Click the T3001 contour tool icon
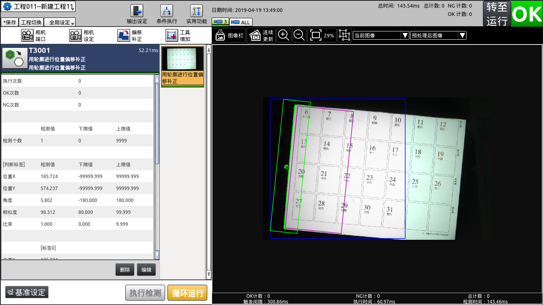The width and height of the screenshot is (543, 305). click(x=14, y=59)
